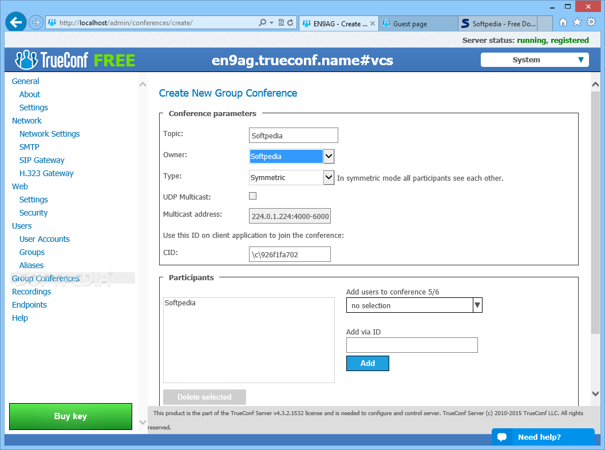Image resolution: width=605 pixels, height=450 pixels.
Task: Click the server name en9ag.trueconf.name#vcs
Action: point(302,60)
